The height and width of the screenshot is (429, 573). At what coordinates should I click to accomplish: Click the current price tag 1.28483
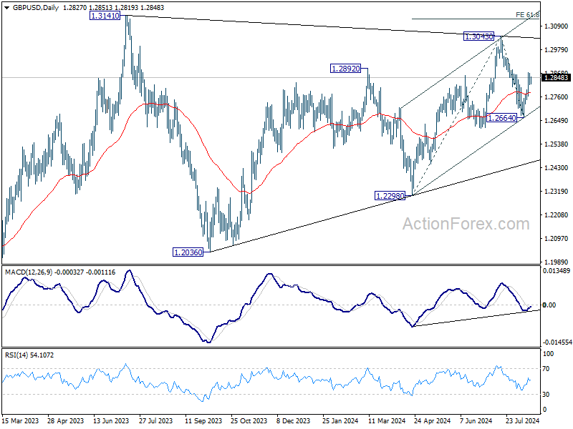(557, 77)
